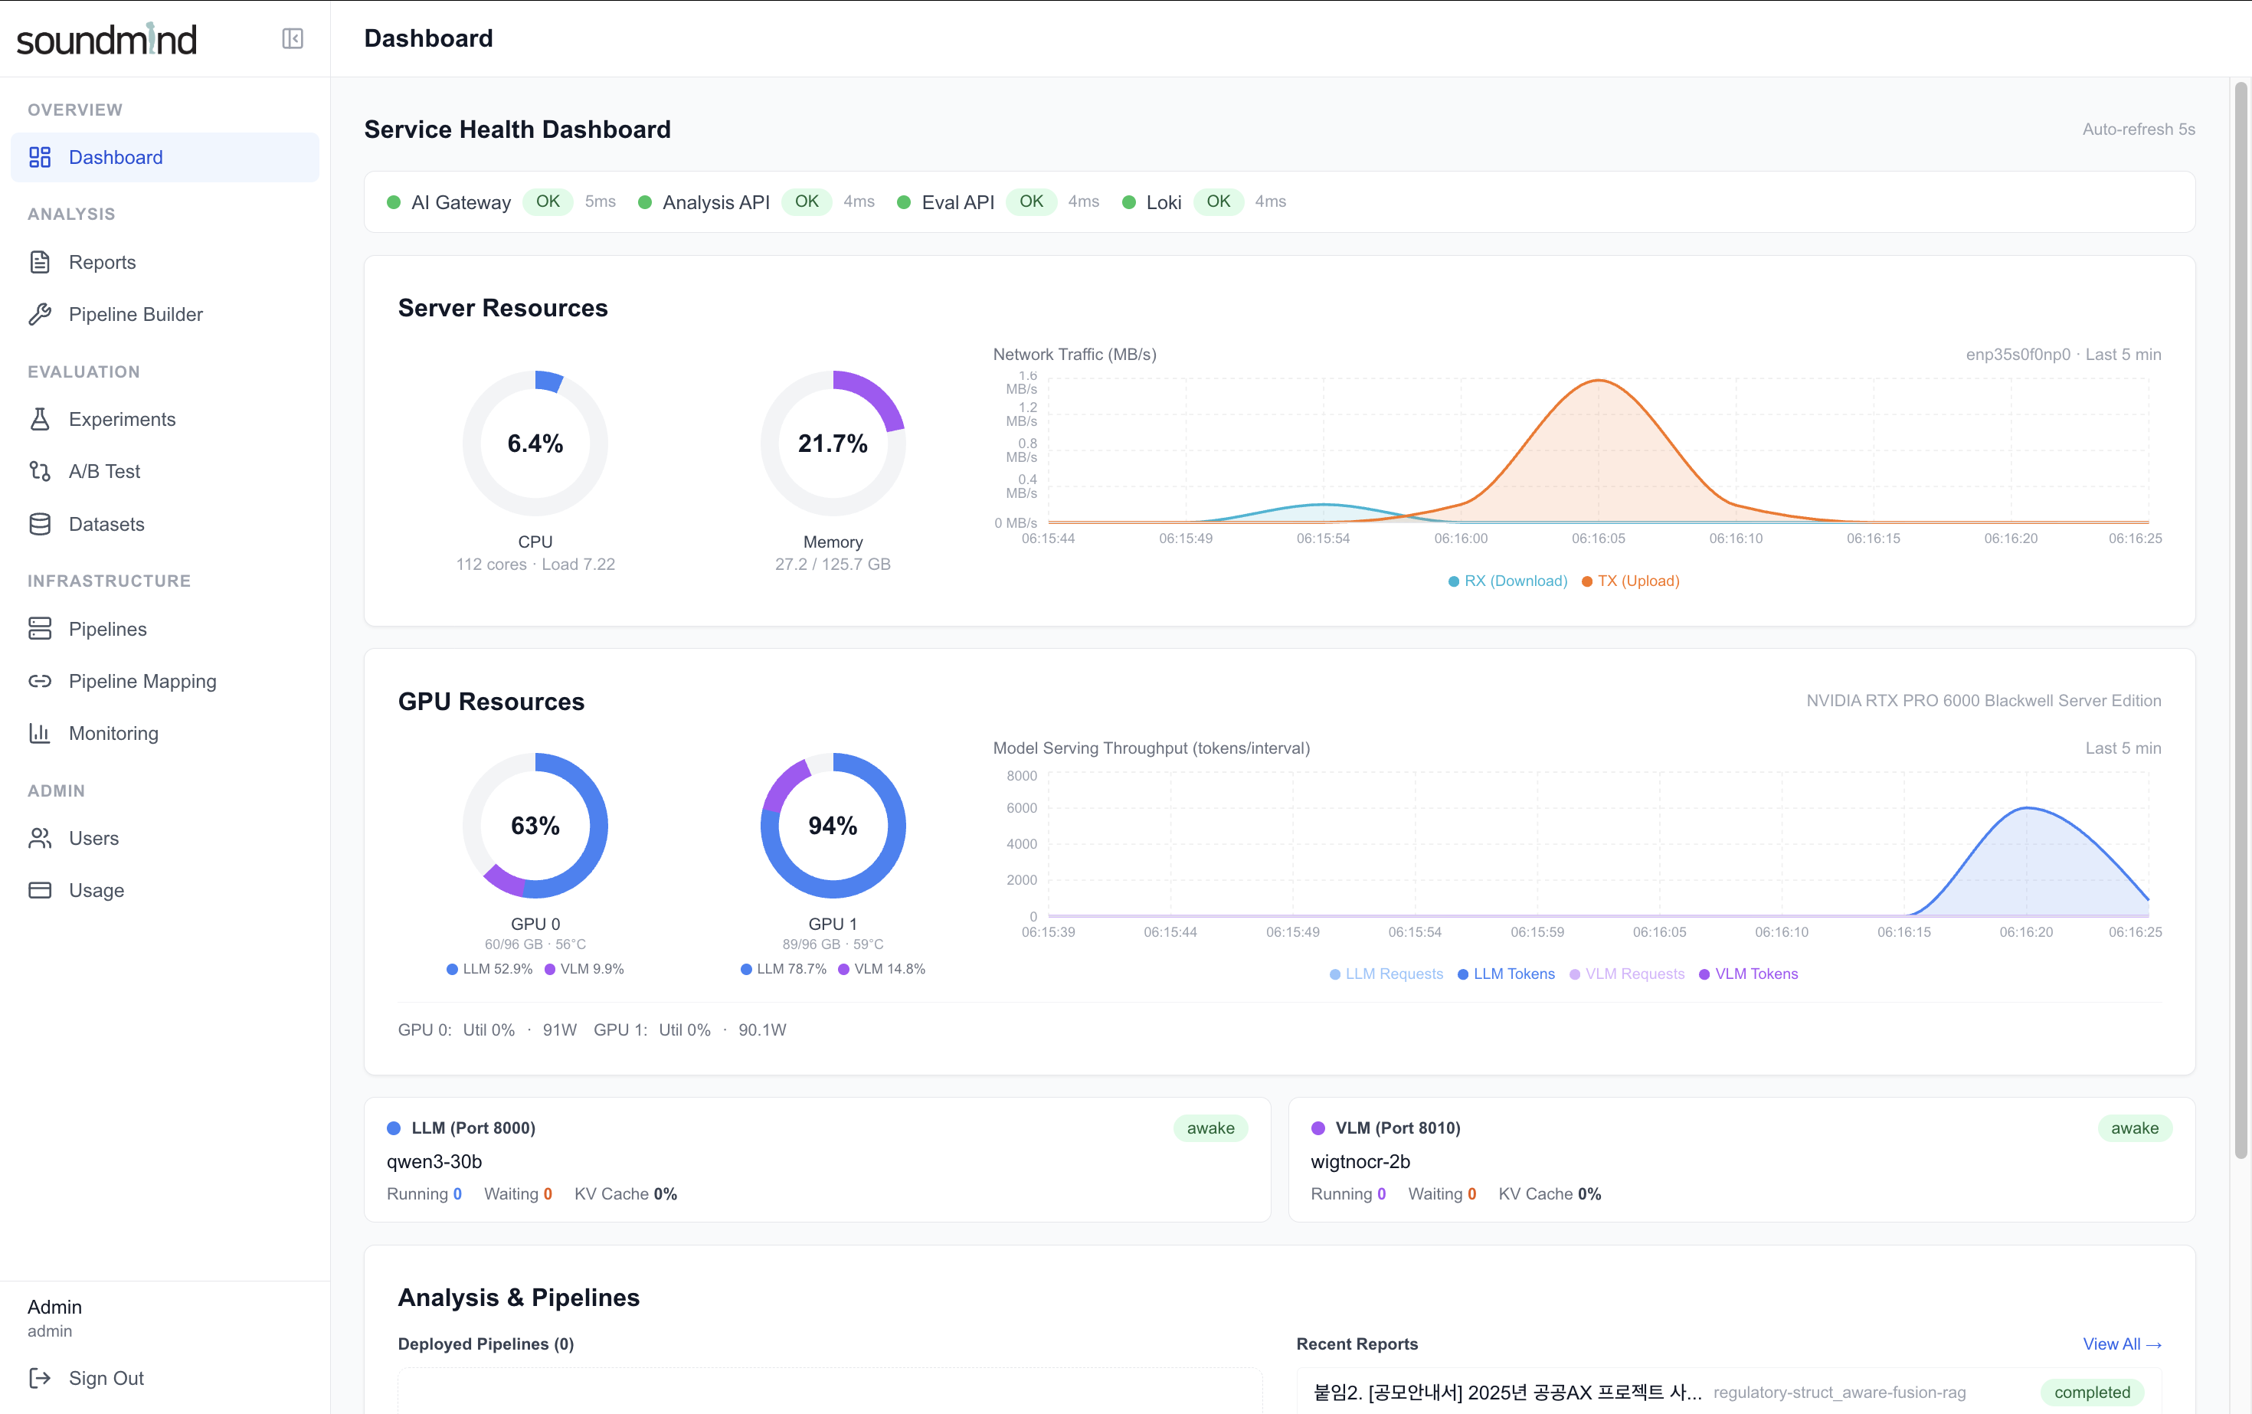Click the GPU 1 VLM 14.8% legend
This screenshot has width=2252, height=1414.
point(882,969)
